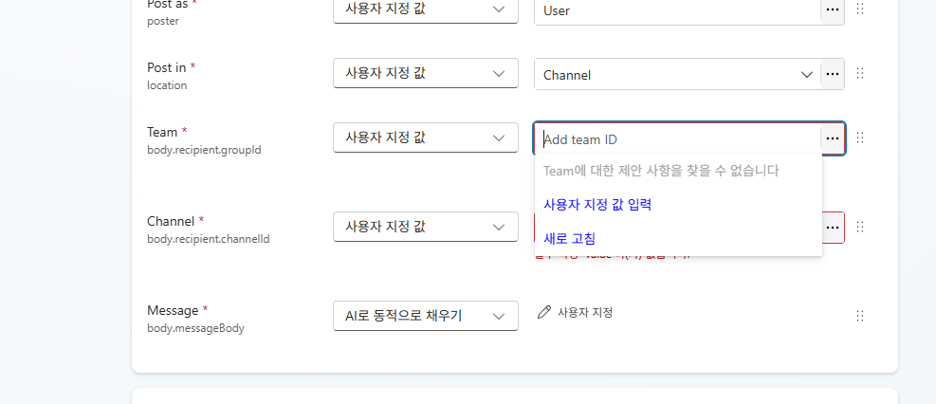936x404 pixels.
Task: Click the Channel field label
Action: [x=171, y=221]
